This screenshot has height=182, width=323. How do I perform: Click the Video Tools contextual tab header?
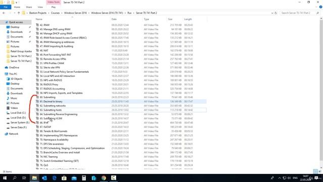click(53, 2)
